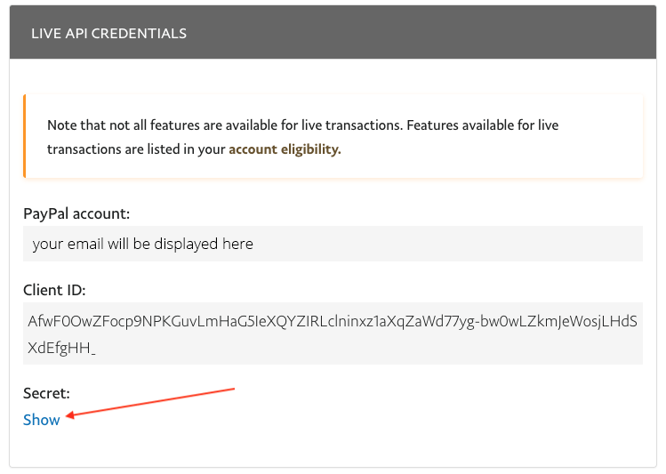
Task: Select the Client ID value box
Action: [x=333, y=333]
